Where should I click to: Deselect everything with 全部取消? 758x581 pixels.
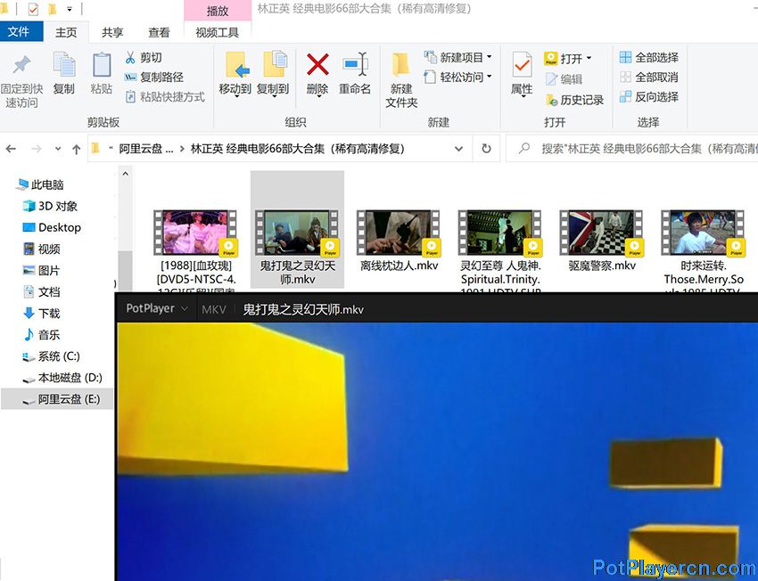(x=648, y=77)
